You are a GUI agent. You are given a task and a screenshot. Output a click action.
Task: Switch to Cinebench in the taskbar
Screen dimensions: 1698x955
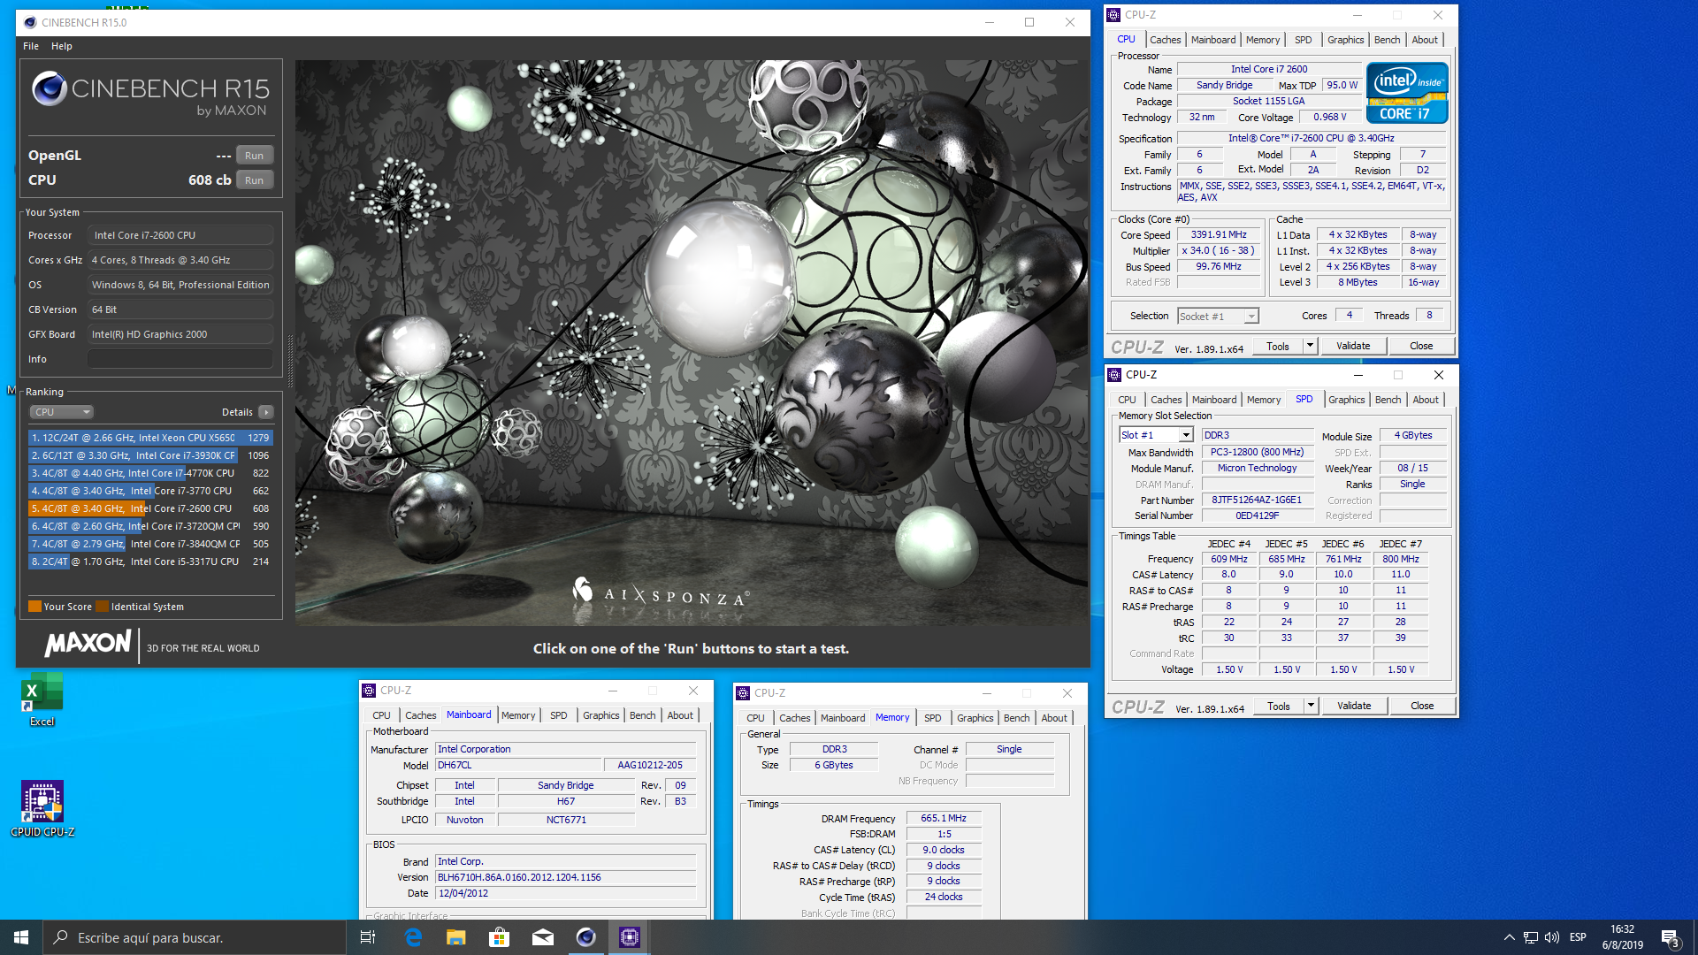(x=585, y=937)
